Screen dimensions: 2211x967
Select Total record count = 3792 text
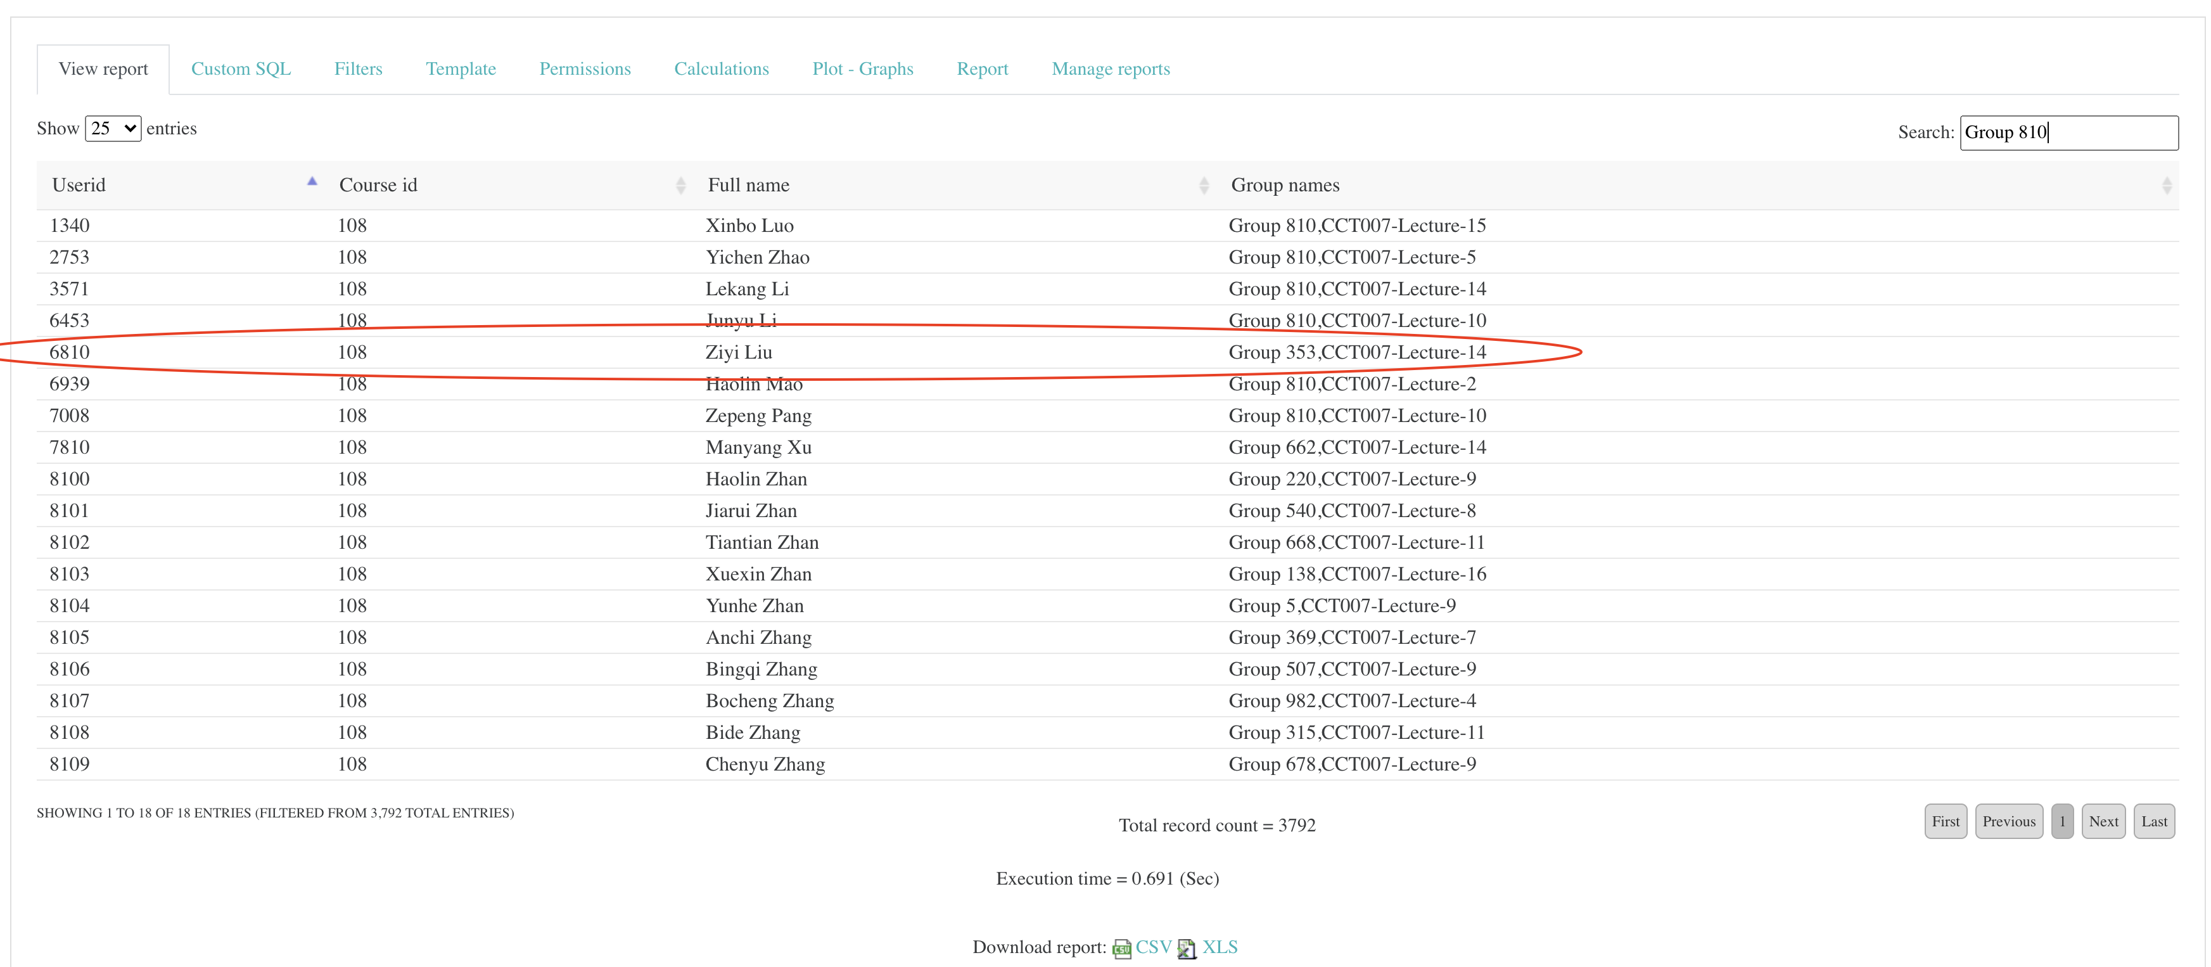tap(1216, 826)
